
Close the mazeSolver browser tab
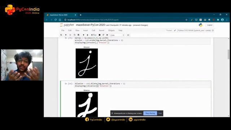tap(75, 15)
